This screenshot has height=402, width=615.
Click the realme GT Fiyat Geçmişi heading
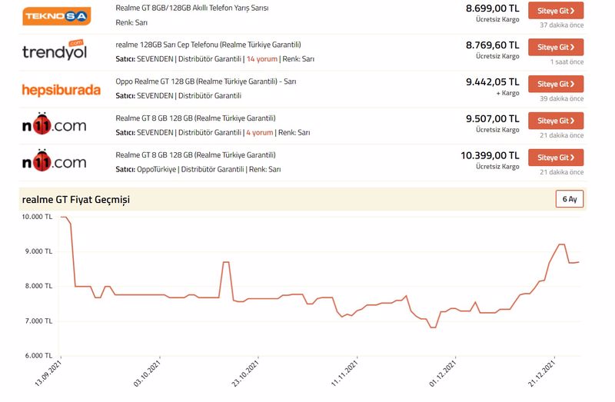tap(76, 200)
